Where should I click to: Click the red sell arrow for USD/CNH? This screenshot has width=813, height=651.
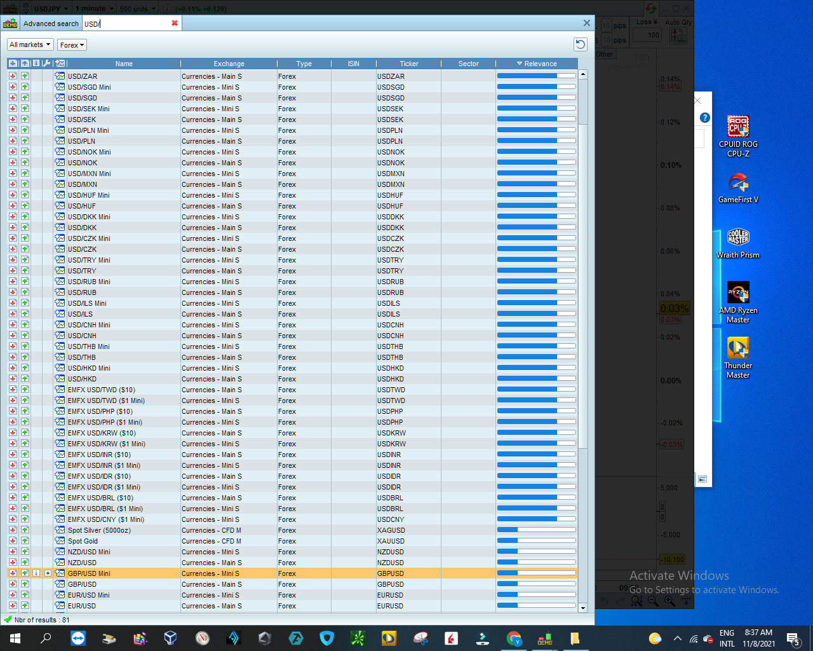click(13, 335)
